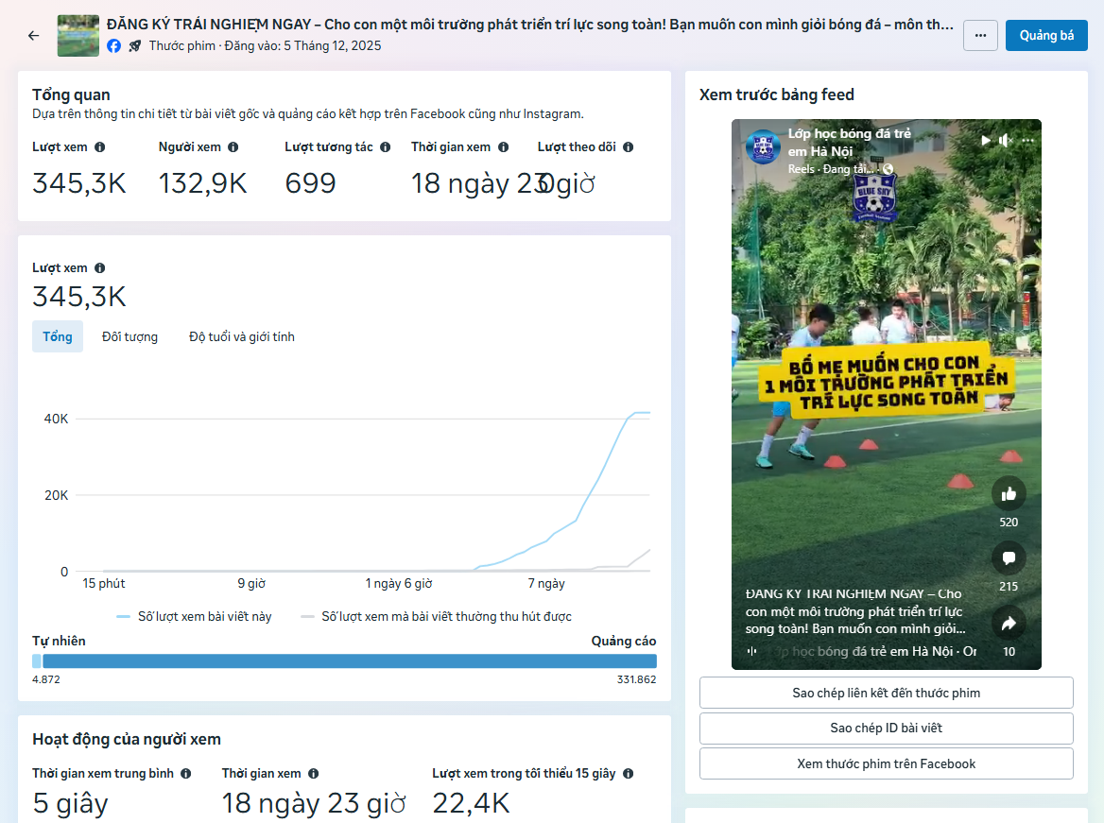The height and width of the screenshot is (823, 1104).
Task: Show info for Thời gian xem under Hoạt động
Action: 313,774
